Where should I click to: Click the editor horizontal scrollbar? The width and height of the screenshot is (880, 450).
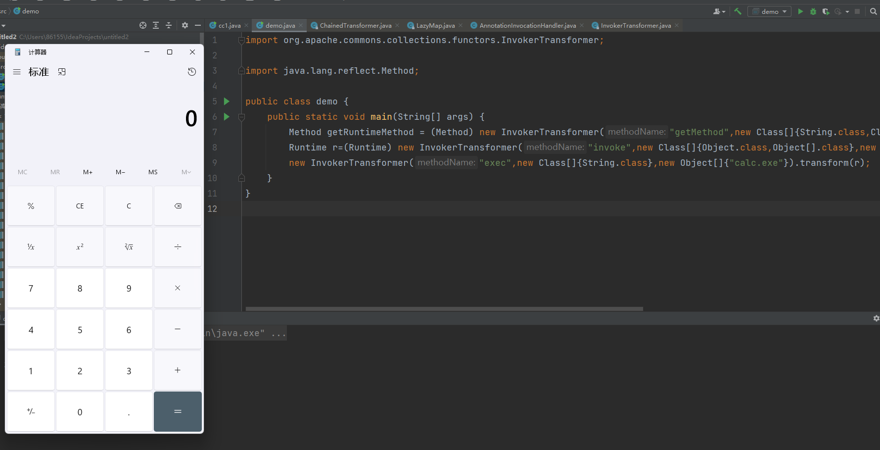click(444, 309)
